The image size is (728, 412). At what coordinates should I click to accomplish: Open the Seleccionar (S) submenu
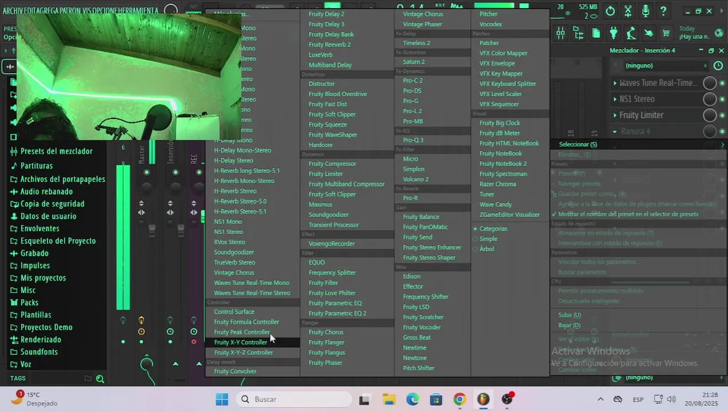(x=638, y=145)
